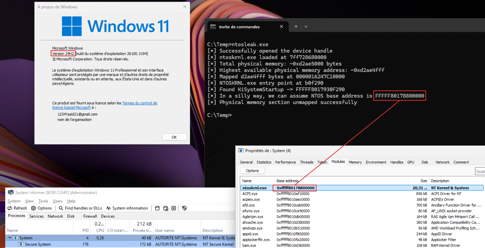Screen dimensions: 485x248
Task: Switch to the Devices tab
Action: [108, 216]
